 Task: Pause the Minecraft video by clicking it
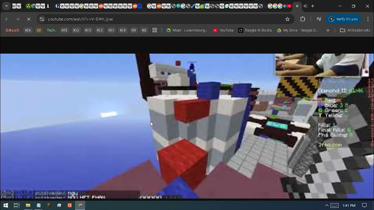[x=187, y=126]
